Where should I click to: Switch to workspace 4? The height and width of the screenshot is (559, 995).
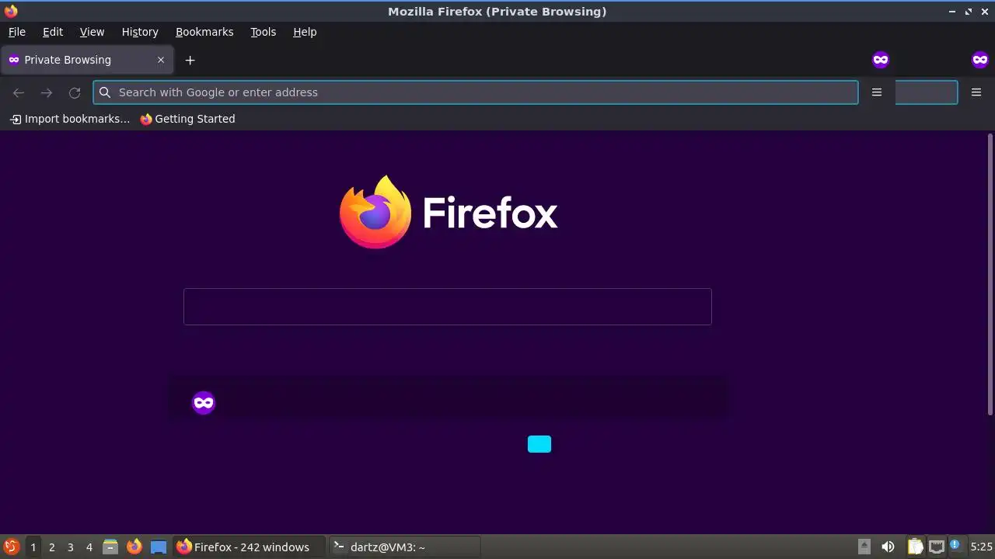pos(89,547)
